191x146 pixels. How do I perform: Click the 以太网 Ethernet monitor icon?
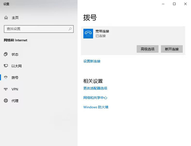point(6,66)
